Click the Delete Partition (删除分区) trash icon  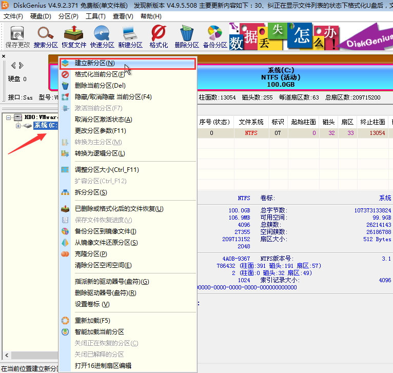click(x=186, y=37)
